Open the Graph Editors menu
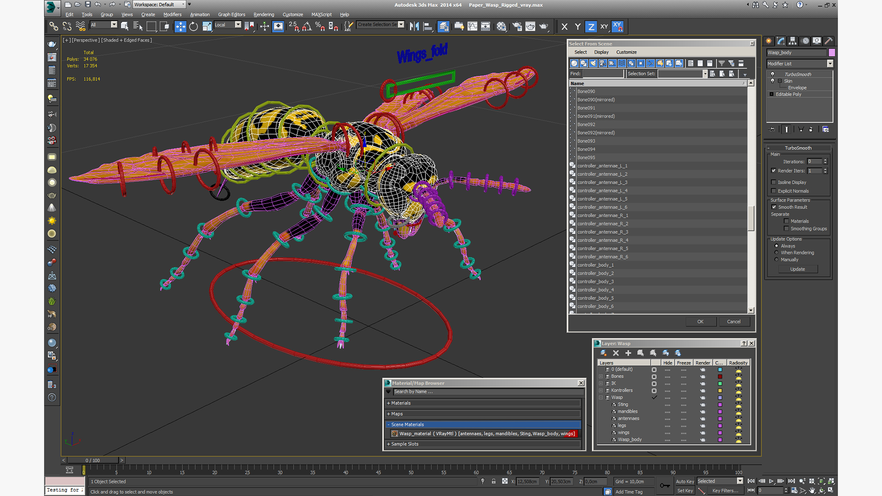Screen dimensions: 882x496 (x=231, y=15)
